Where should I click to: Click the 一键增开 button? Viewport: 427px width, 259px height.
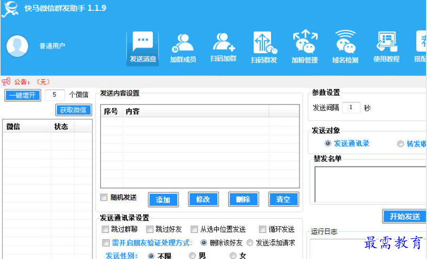tap(23, 95)
